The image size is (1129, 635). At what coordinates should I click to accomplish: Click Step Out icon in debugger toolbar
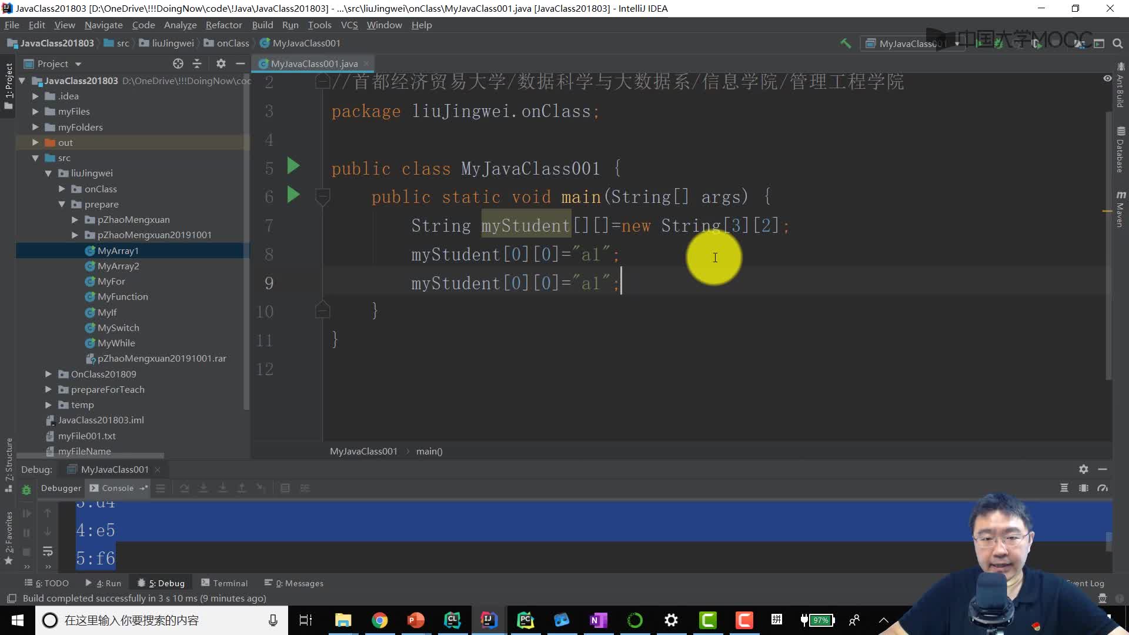[242, 488]
